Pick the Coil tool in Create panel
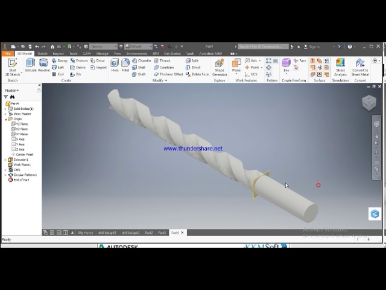This screenshot has height=290, width=386. click(x=58, y=74)
